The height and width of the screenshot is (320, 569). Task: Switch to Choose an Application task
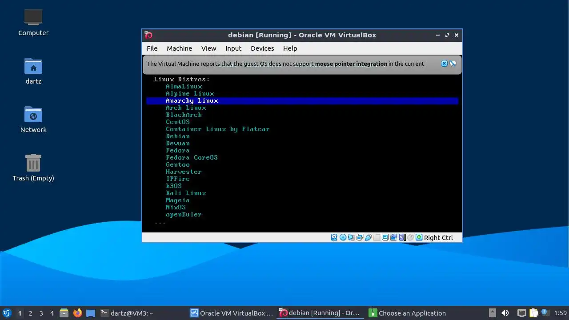point(408,313)
